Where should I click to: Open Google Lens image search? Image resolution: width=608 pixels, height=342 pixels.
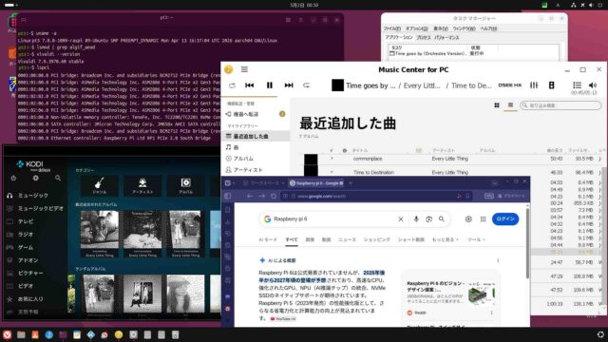pos(428,219)
